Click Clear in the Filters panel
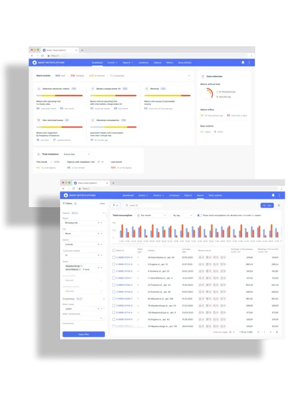The height and width of the screenshot is (394, 296). pos(102,204)
